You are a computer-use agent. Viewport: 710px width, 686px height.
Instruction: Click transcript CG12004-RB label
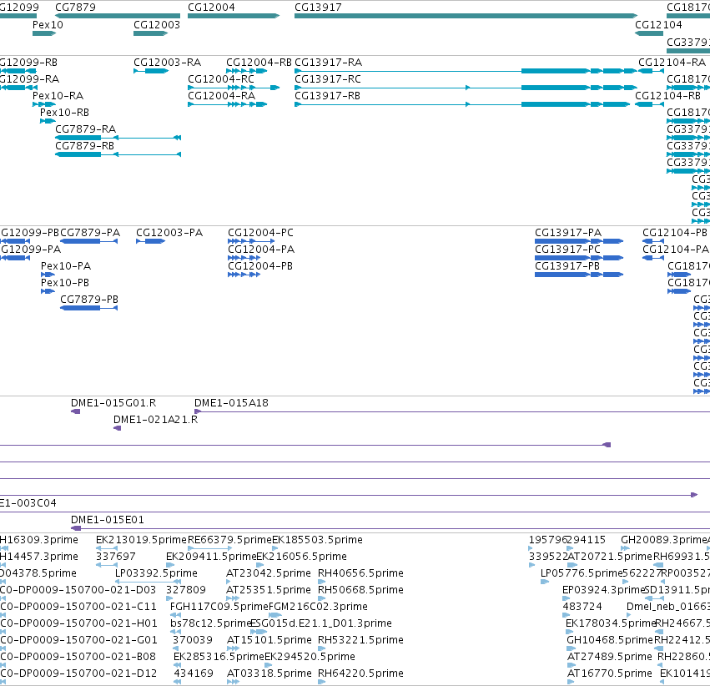coord(259,63)
